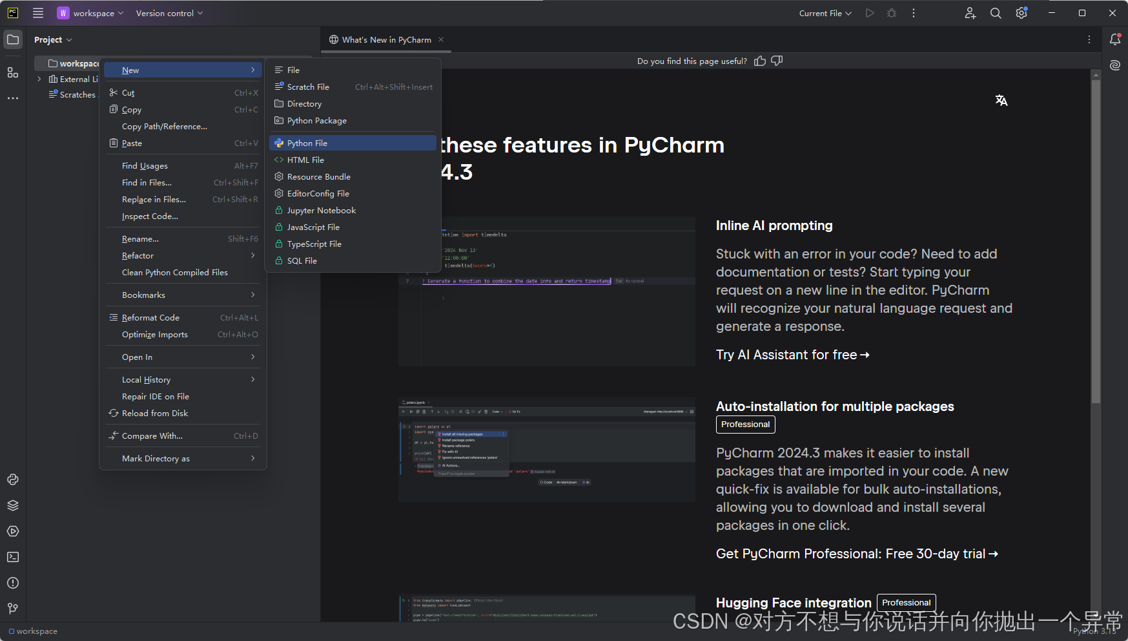Viewport: 1128px width, 641px height.
Task: Click Auto-installation for multiple packages heading
Action: coord(835,406)
